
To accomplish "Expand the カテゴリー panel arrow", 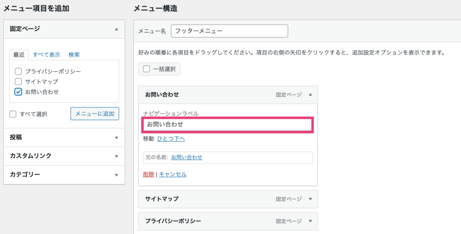I will tap(117, 175).
